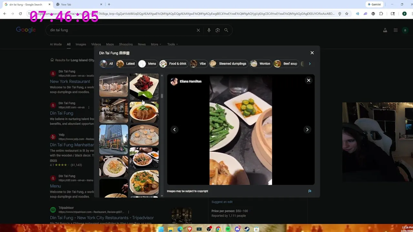The height and width of the screenshot is (232, 413).
Task: Switch to Videos search tab
Action: [x=96, y=44]
